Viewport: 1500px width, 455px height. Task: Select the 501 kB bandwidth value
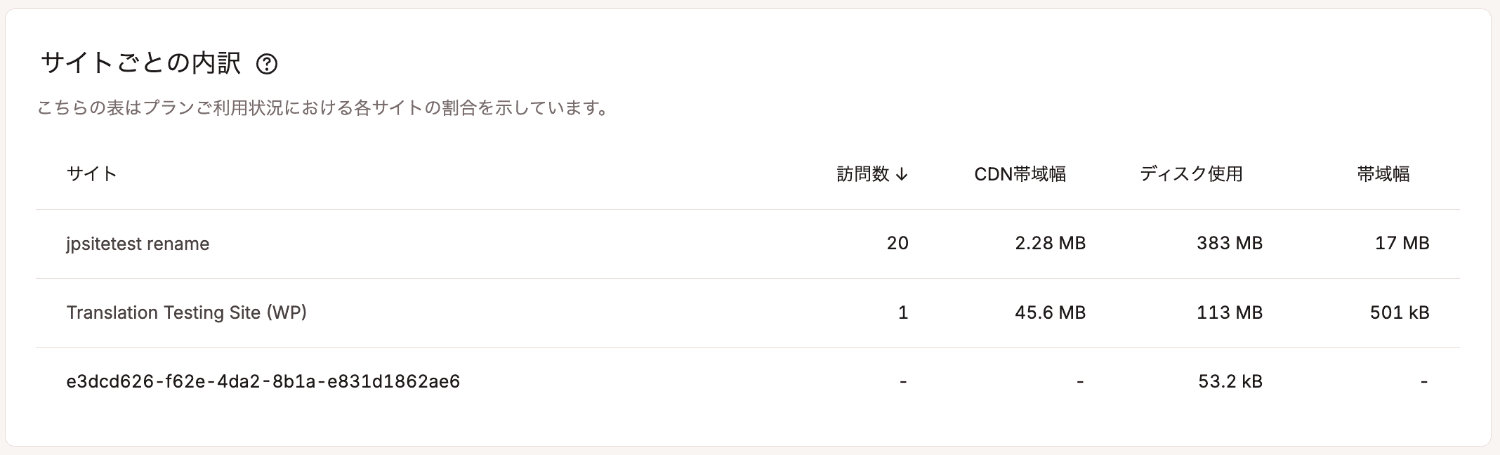click(x=1400, y=312)
